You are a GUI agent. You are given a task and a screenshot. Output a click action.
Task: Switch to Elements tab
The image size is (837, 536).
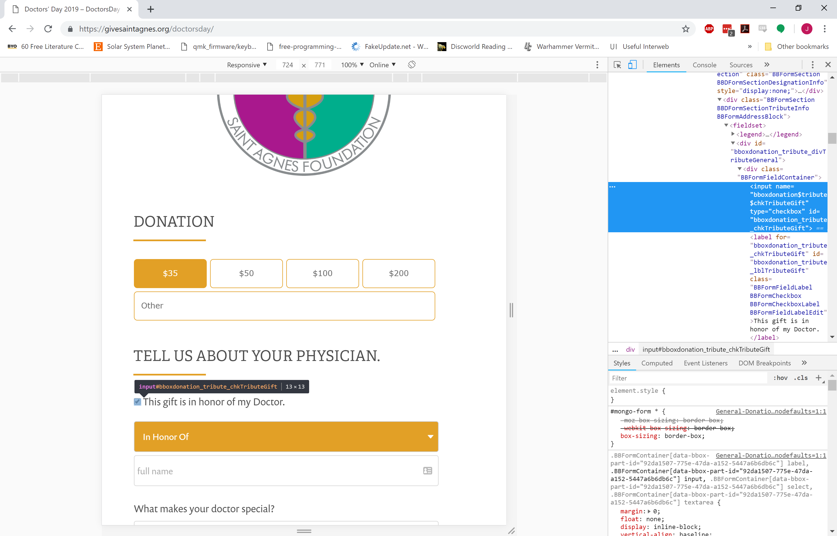[x=666, y=65]
